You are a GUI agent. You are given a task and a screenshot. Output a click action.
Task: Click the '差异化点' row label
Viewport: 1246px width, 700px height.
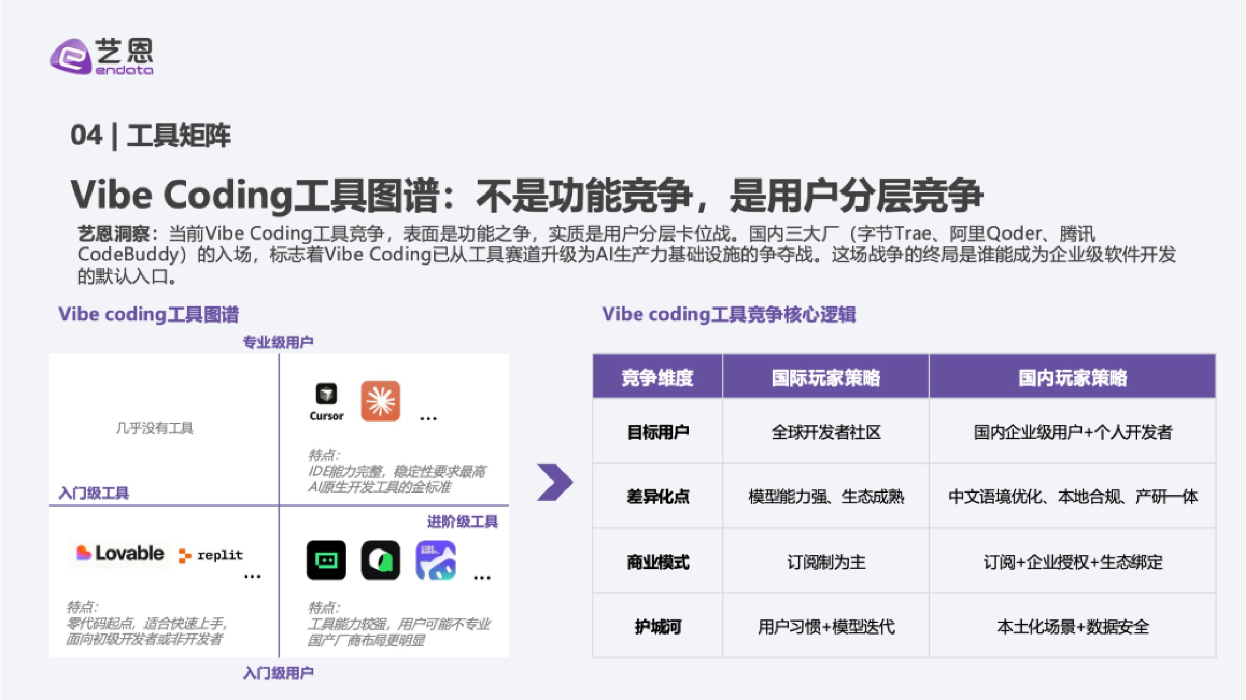[658, 496]
